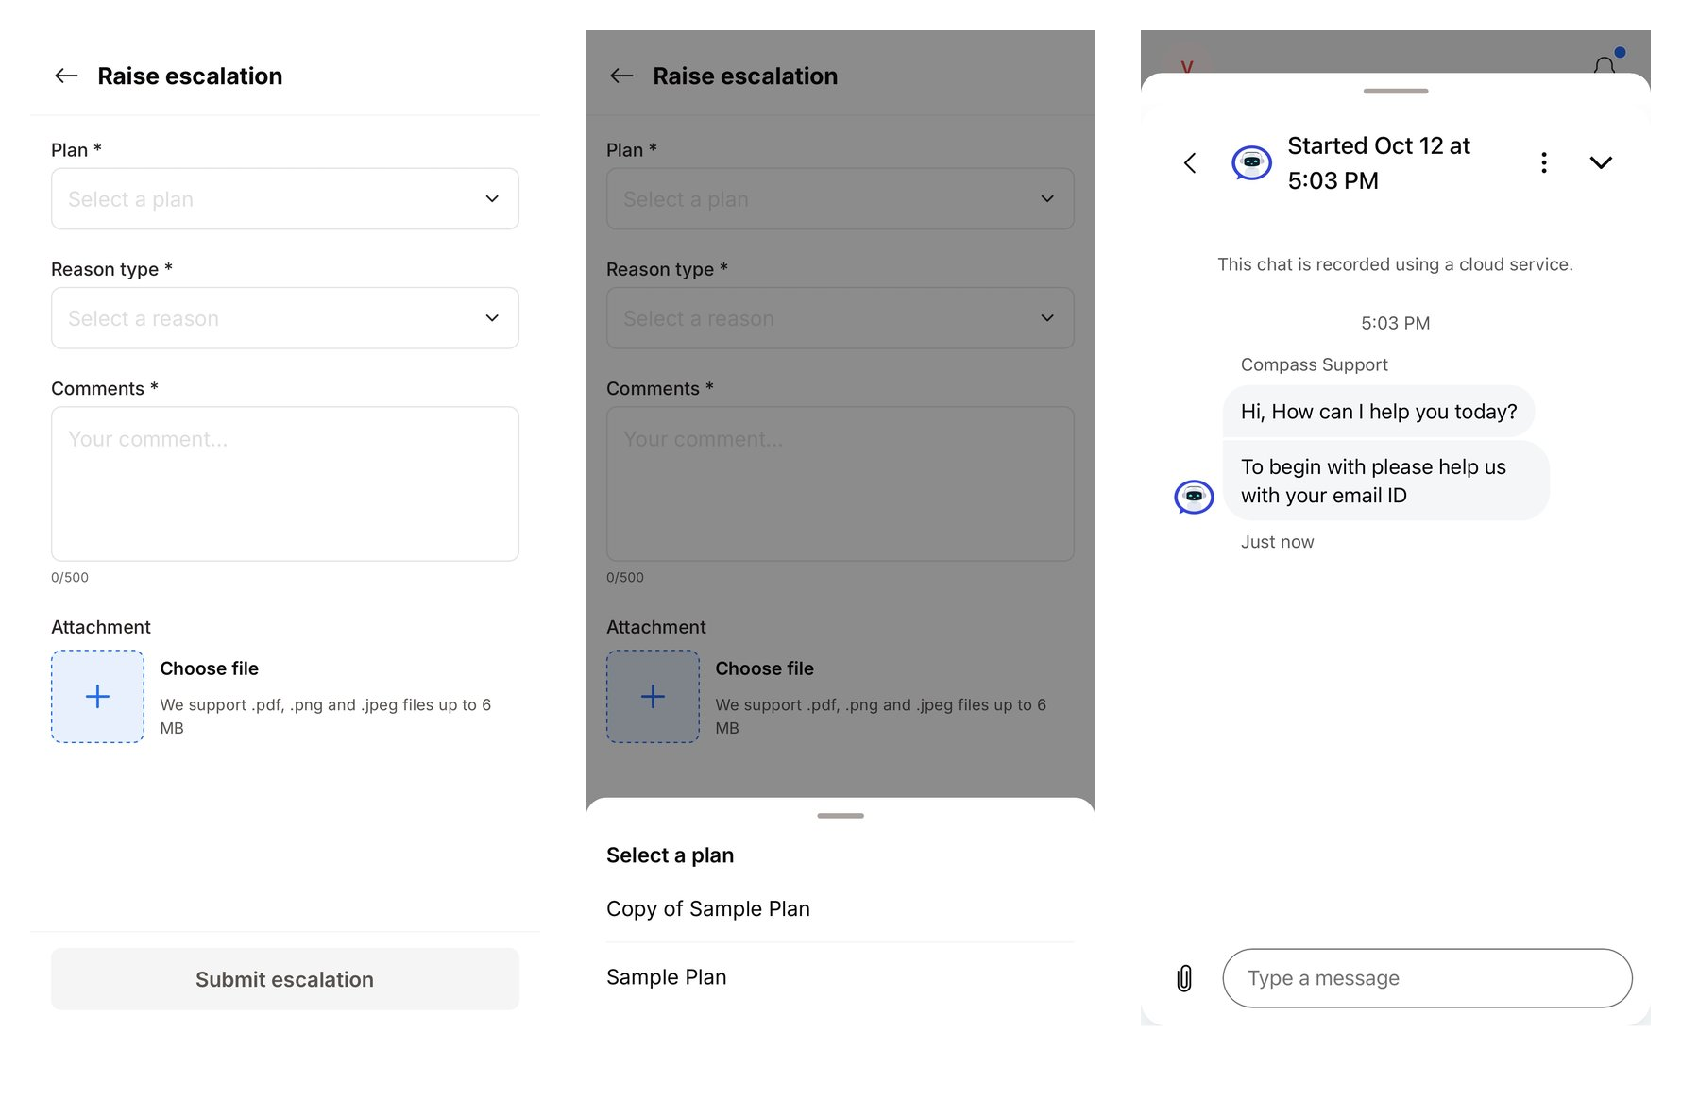1681x1100 pixels.
Task: Collapse chat with down chevron
Action: 1601,162
